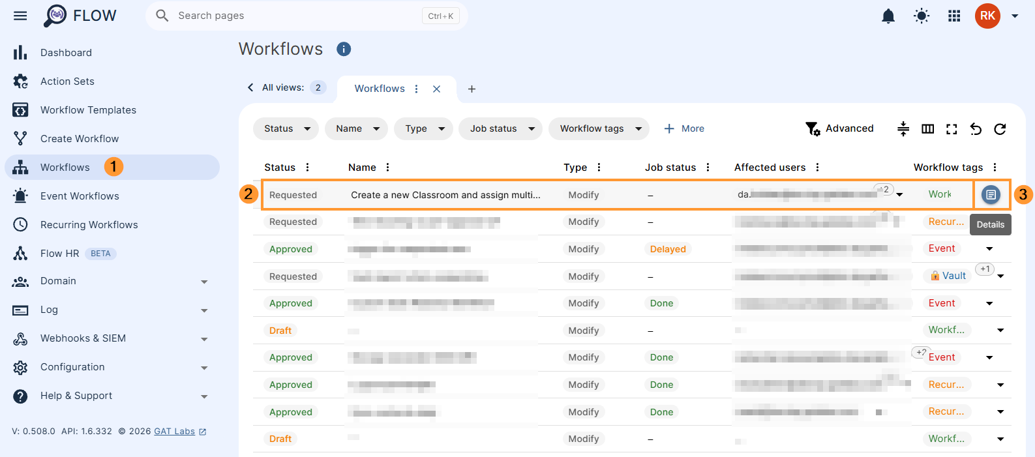Open Details of the Classroom workflow
Screen dimensions: 1035x457
coord(991,195)
